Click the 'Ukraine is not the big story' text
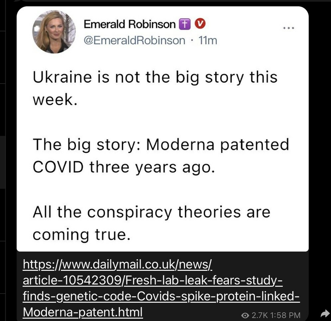The height and width of the screenshot is (321, 331). (x=155, y=77)
